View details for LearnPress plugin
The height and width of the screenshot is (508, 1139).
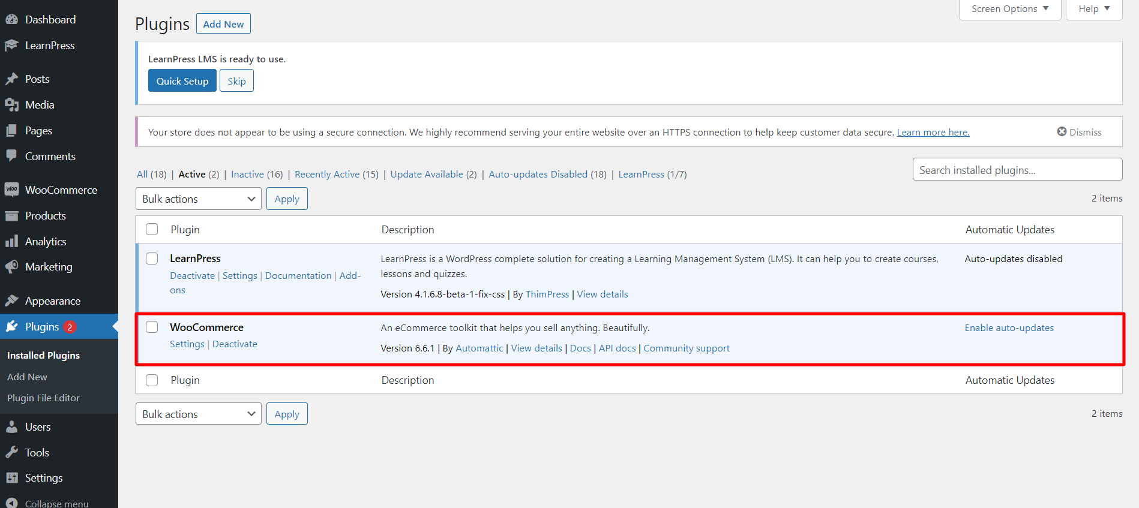click(x=603, y=294)
